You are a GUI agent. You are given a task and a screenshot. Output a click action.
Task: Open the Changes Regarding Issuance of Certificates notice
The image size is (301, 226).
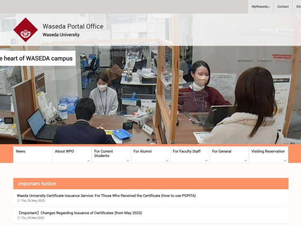pyautogui.click(x=79, y=213)
